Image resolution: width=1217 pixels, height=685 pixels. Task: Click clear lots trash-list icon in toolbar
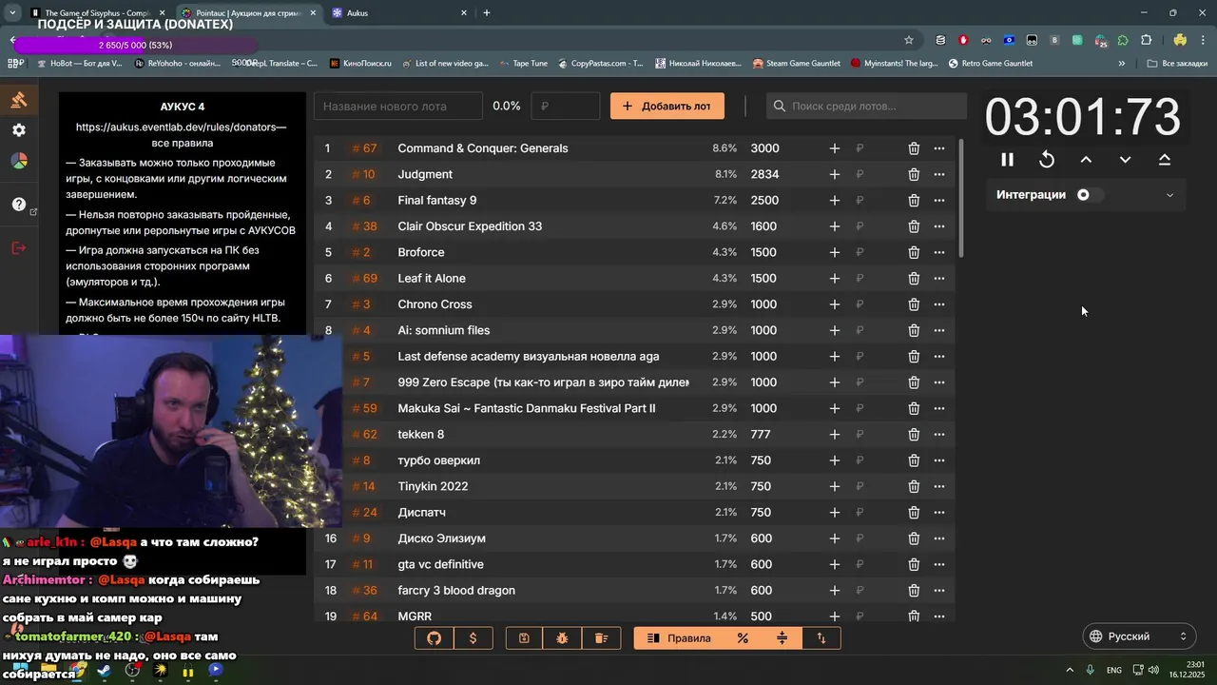(602, 638)
